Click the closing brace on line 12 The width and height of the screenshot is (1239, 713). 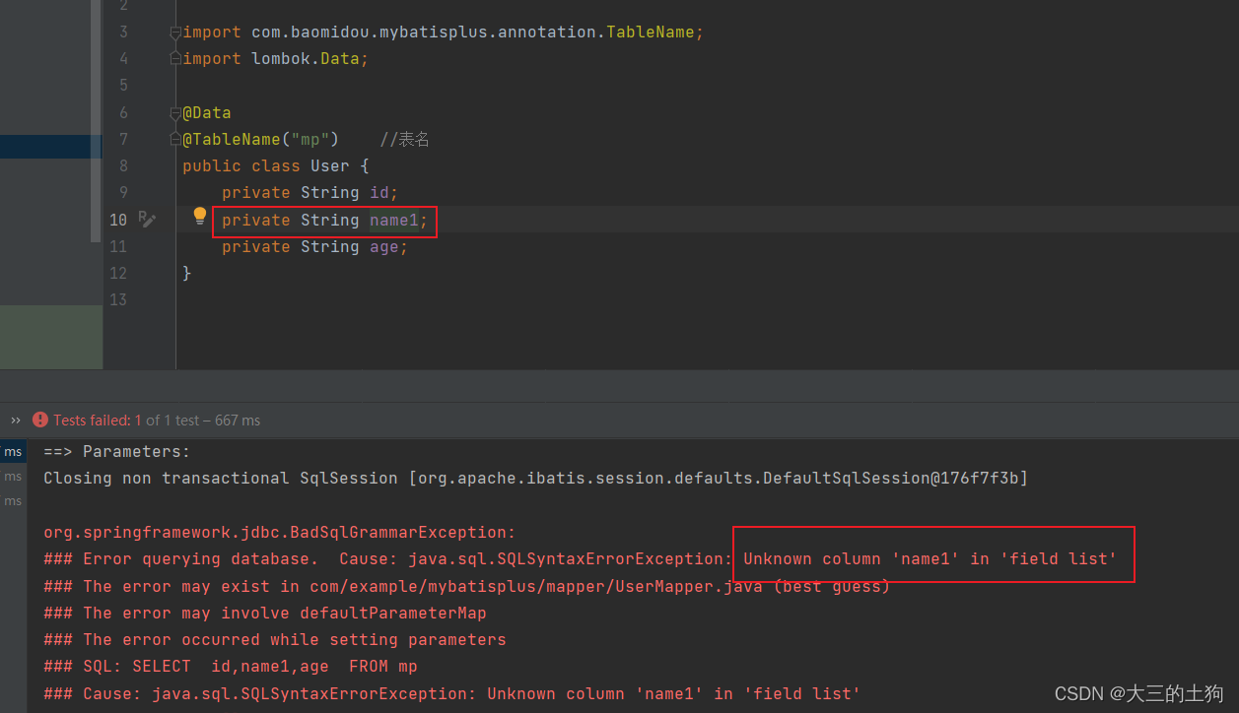[187, 273]
